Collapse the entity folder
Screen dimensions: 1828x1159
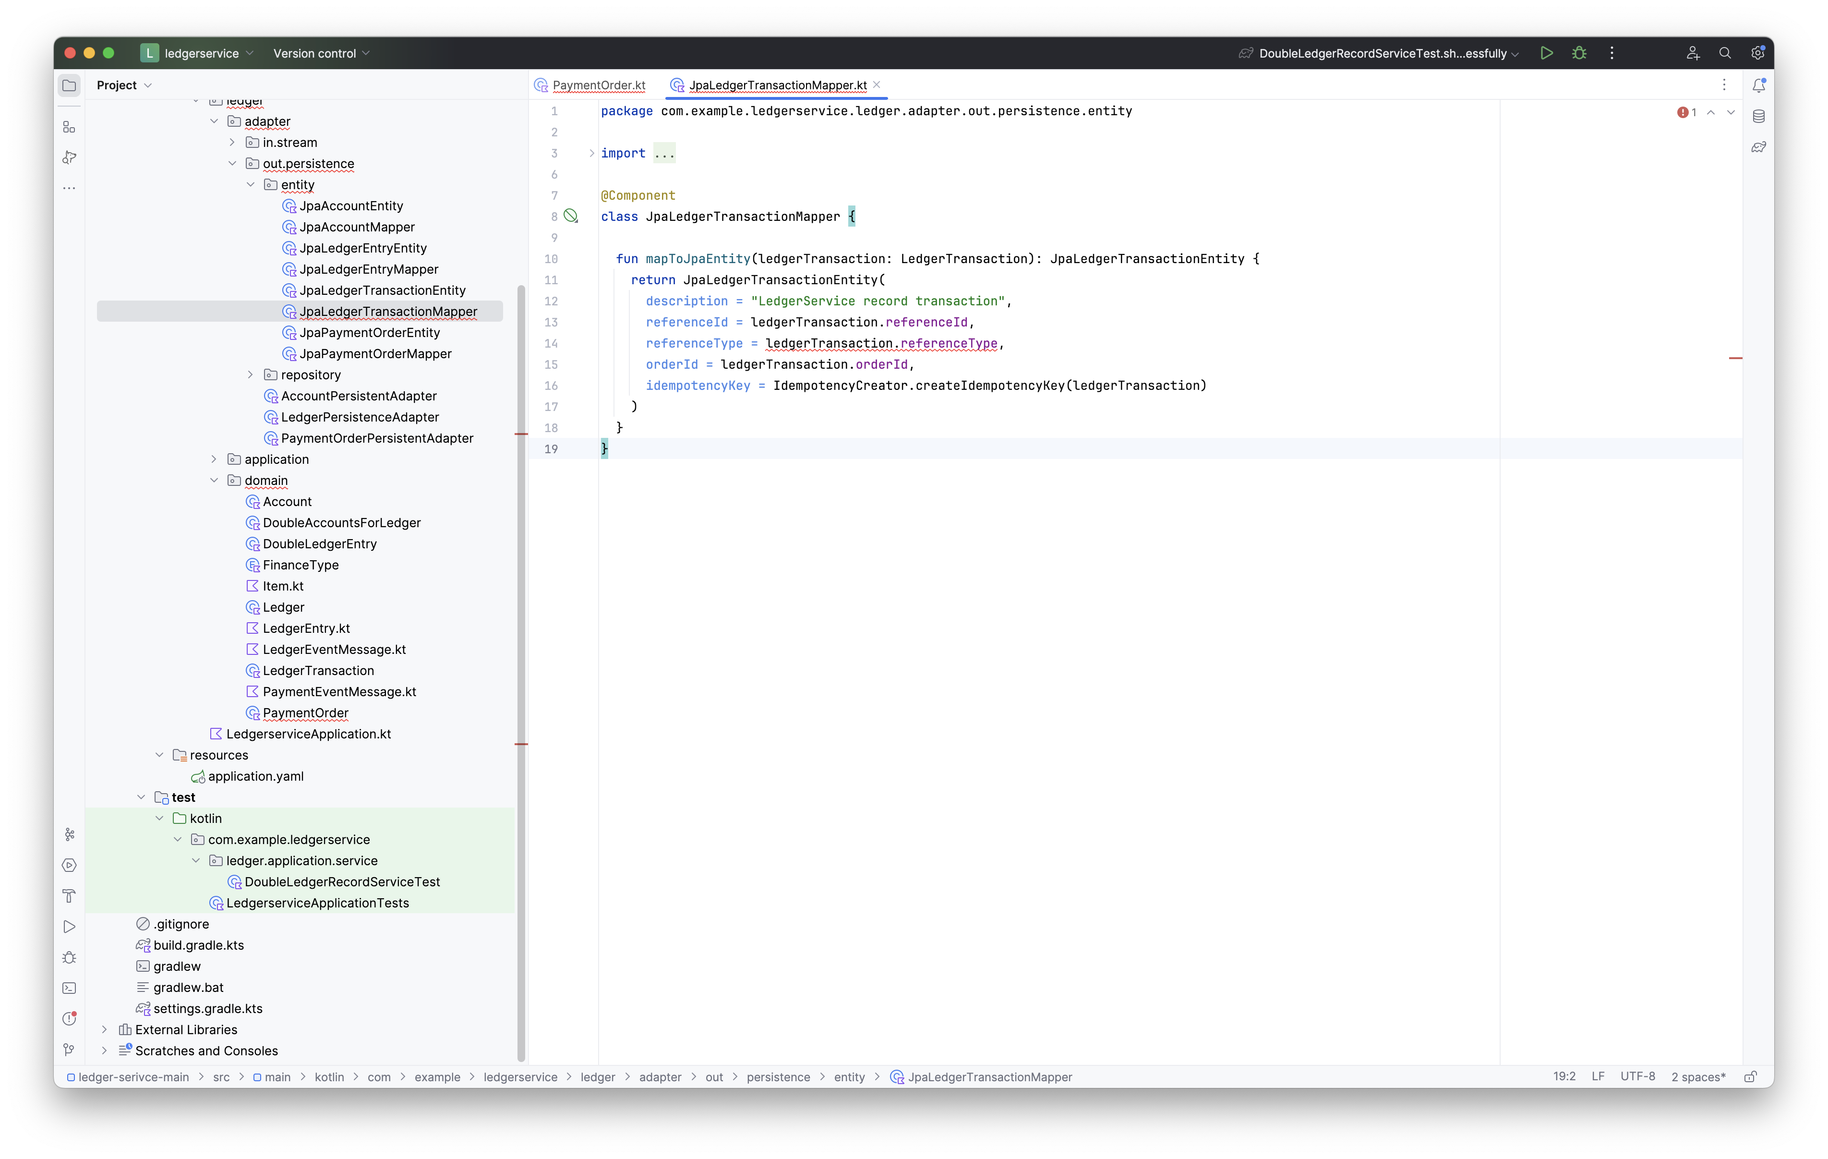251,184
